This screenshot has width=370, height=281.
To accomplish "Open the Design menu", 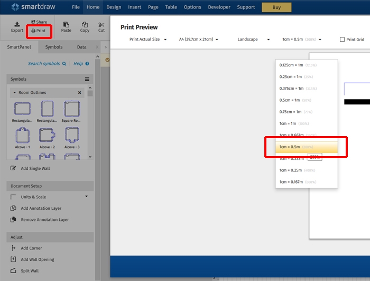I will coord(114,7).
